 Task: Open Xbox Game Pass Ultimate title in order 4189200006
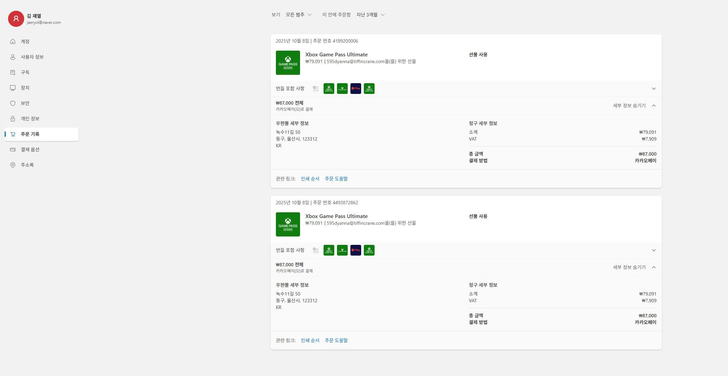336,55
